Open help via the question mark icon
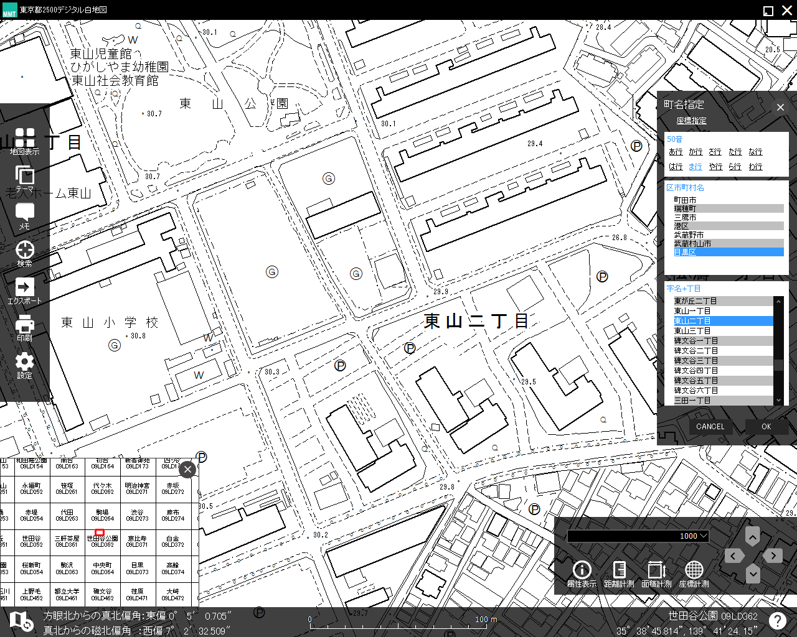This screenshot has height=637, width=797. coord(777,620)
